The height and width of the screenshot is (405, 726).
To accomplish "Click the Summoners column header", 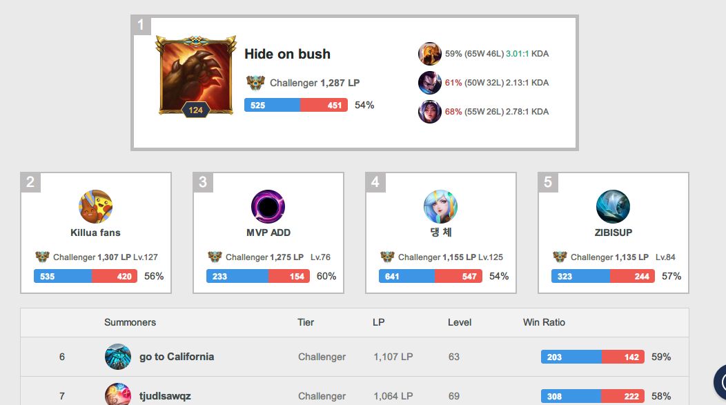I will tap(130, 323).
